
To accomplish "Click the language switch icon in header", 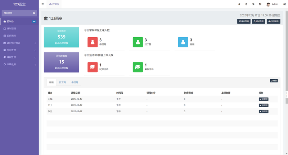I will coord(253,4).
